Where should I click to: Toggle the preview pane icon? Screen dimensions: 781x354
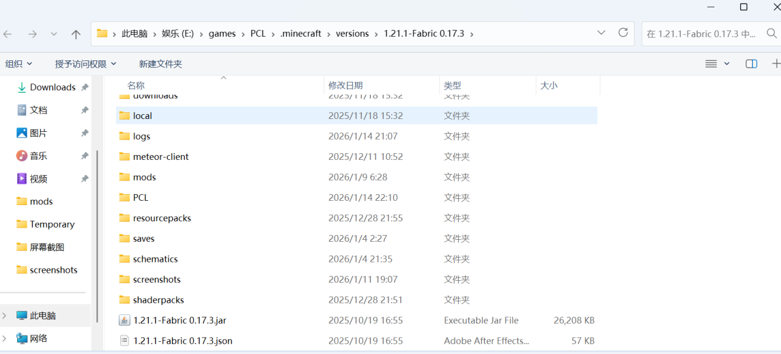click(751, 63)
